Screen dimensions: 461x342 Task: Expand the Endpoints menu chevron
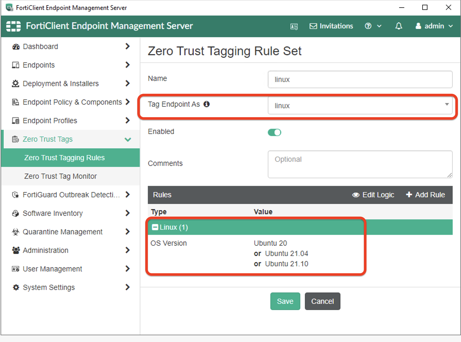tap(127, 65)
